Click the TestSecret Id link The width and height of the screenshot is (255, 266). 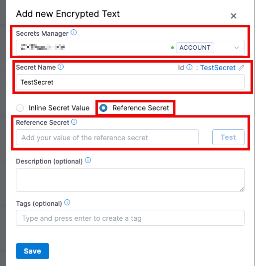[218, 68]
